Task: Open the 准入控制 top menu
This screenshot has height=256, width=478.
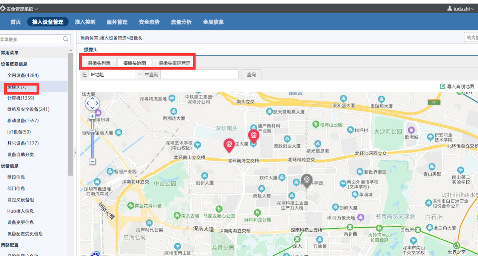Action: coord(85,22)
